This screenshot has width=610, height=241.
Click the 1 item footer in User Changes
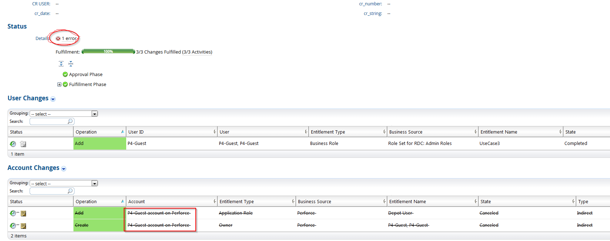[x=17, y=154]
